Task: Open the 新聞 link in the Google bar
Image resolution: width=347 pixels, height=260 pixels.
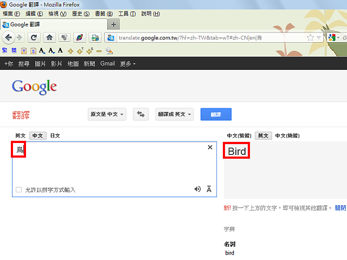Action: point(89,64)
